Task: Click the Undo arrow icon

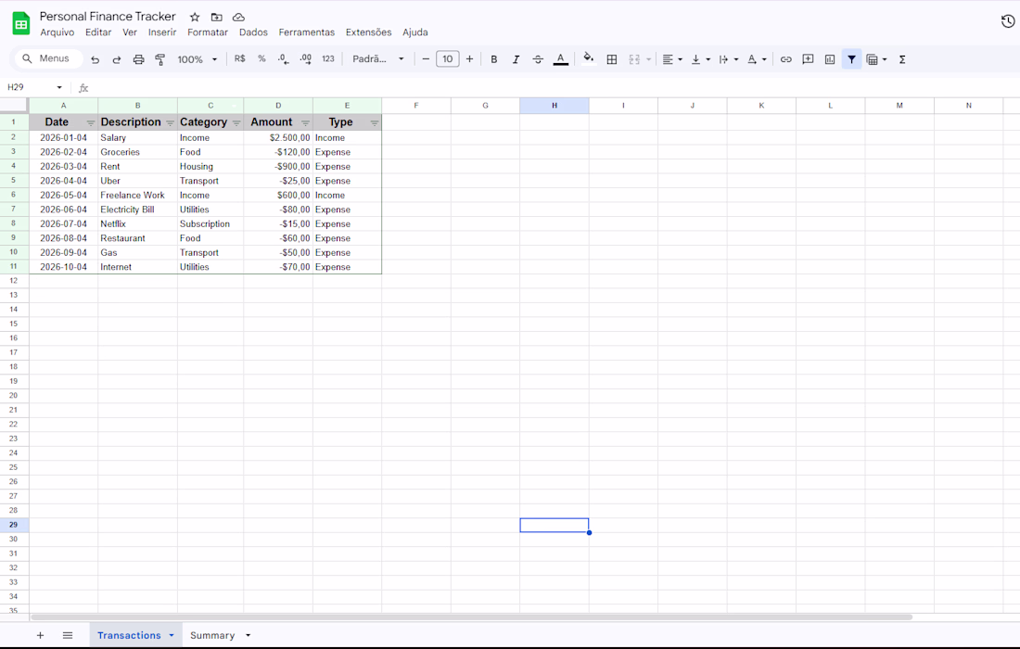Action: 95,59
